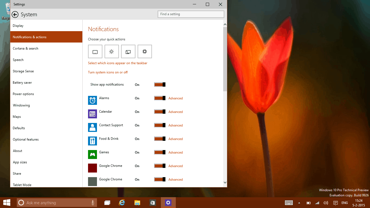Open the Cortana & search settings page
Image resolution: width=370 pixels, height=208 pixels.
(25, 48)
